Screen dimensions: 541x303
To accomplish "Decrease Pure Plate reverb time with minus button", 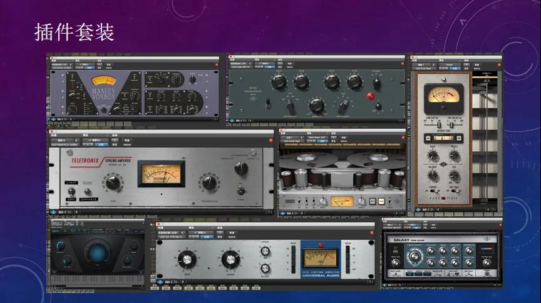I will click(x=428, y=138).
